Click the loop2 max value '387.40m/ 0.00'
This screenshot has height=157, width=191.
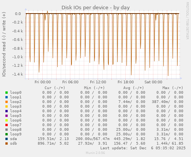[x=168, y=102]
